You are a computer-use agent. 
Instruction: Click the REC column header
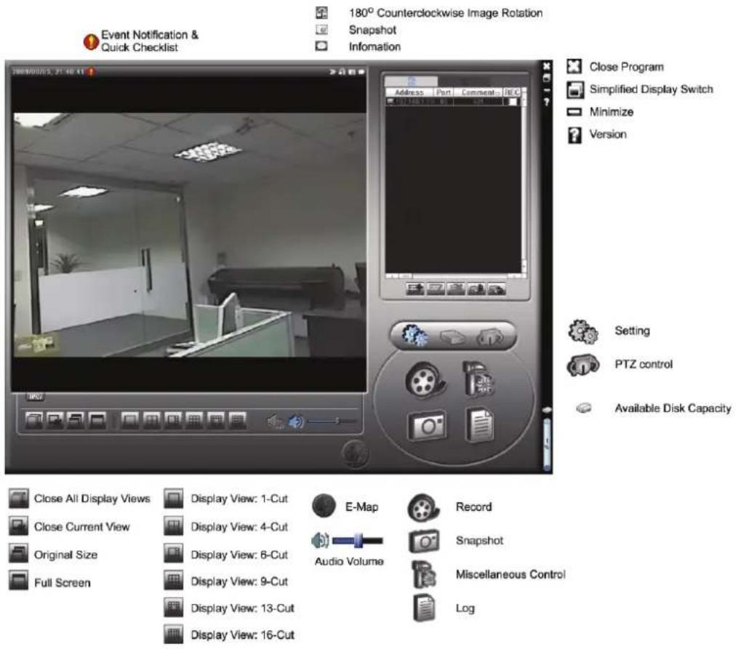[x=512, y=92]
